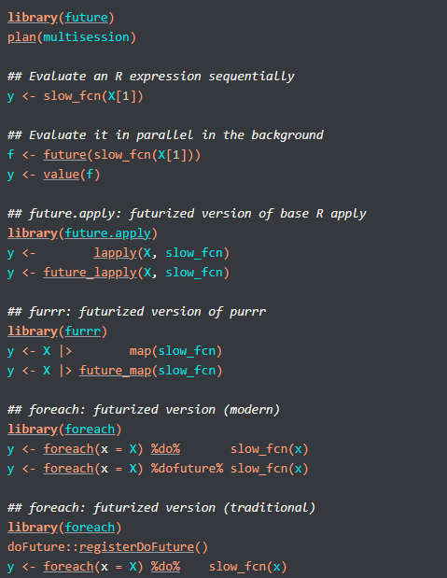Click library link above the furrr line

point(33,331)
